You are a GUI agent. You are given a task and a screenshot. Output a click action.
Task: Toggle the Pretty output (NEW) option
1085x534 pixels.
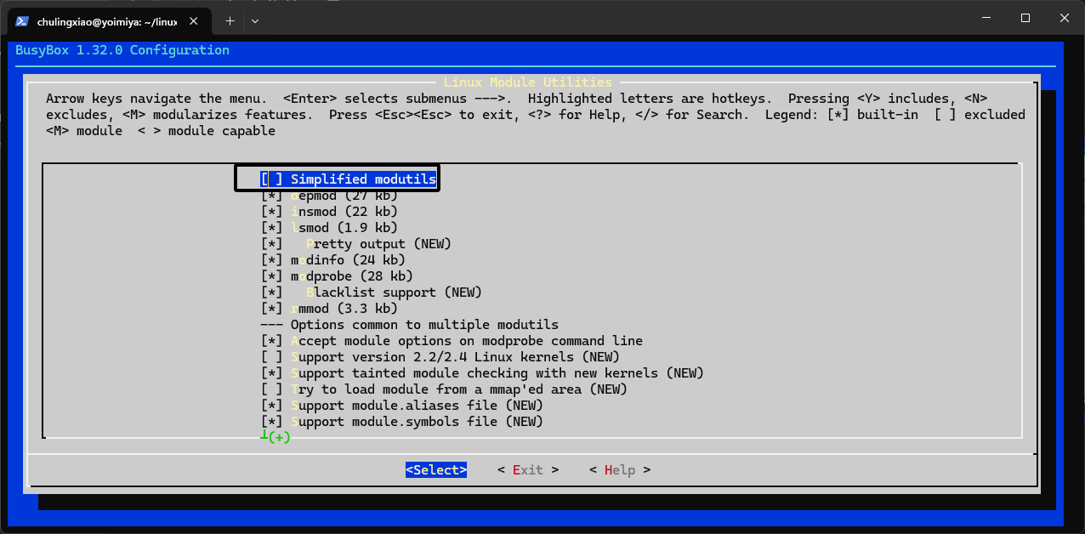(x=356, y=244)
